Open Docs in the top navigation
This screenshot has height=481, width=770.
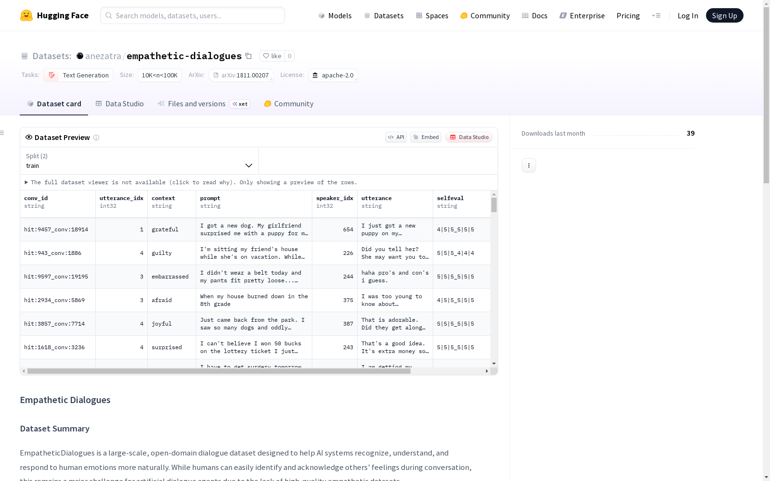(535, 15)
